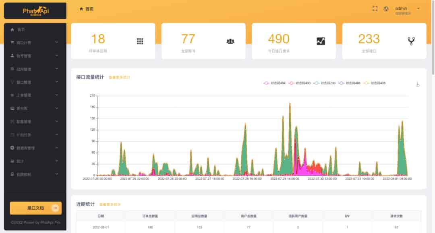Click the 计划任务 sidebar icon
This screenshot has height=233, width=435.
[12, 135]
